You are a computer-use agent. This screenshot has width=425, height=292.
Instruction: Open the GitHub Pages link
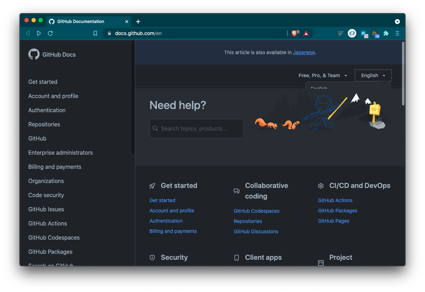pos(334,221)
